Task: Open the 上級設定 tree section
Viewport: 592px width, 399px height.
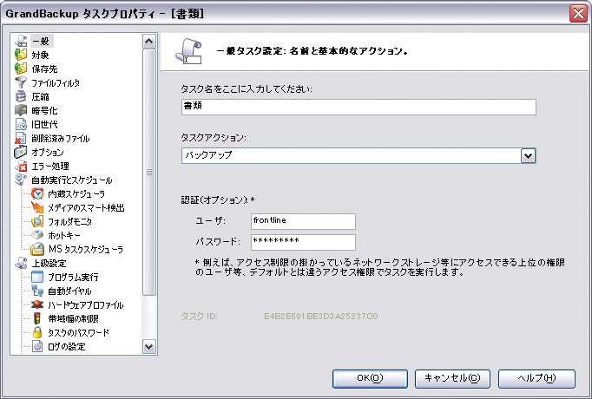Action: click(x=49, y=263)
